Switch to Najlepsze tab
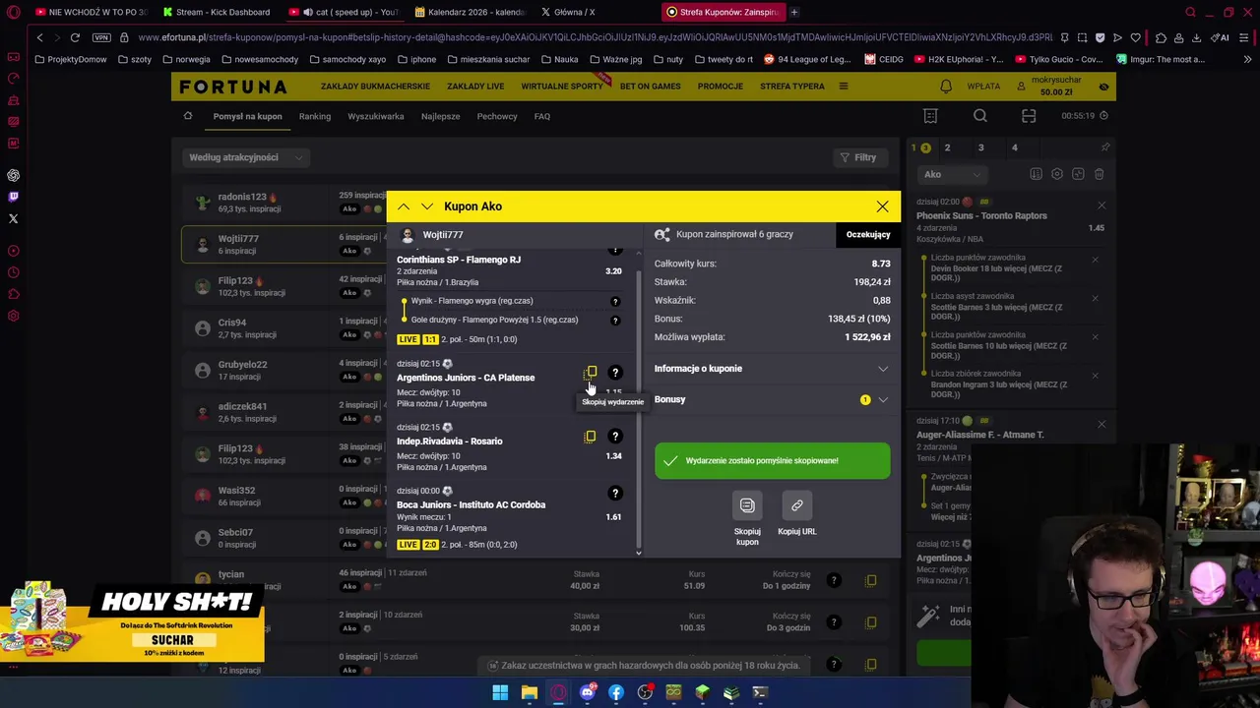 pos(440,116)
